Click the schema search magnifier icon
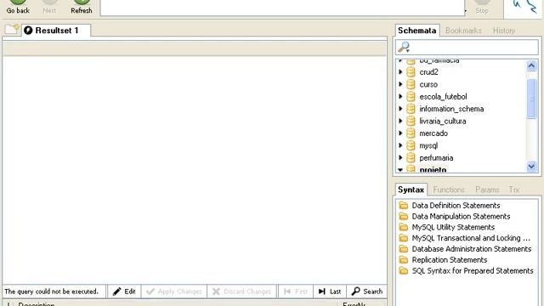 [x=404, y=48]
